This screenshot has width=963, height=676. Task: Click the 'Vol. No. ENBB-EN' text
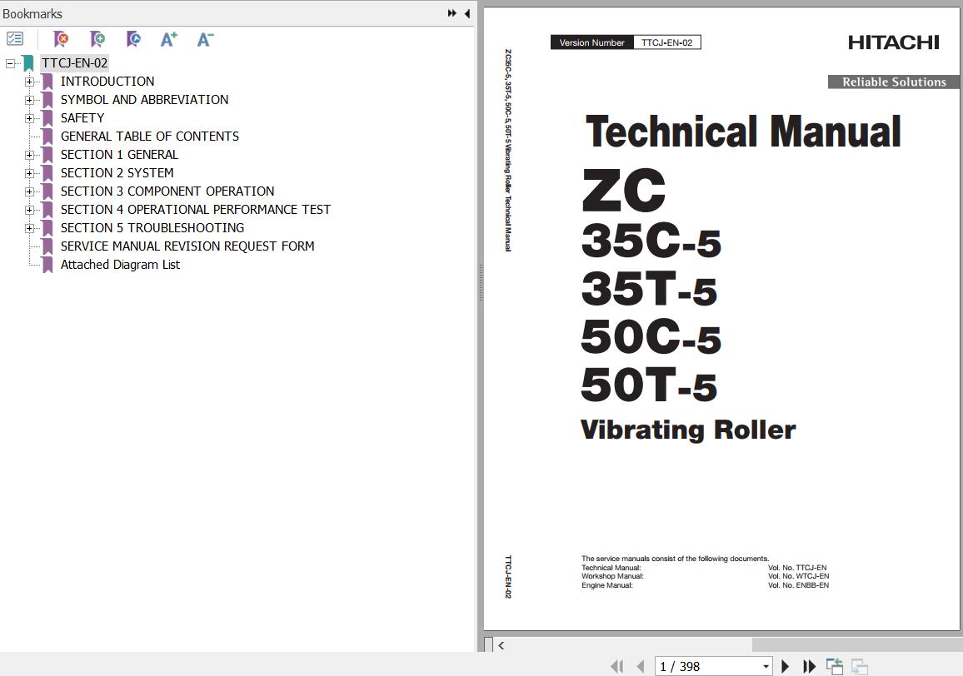pyautogui.click(x=798, y=586)
